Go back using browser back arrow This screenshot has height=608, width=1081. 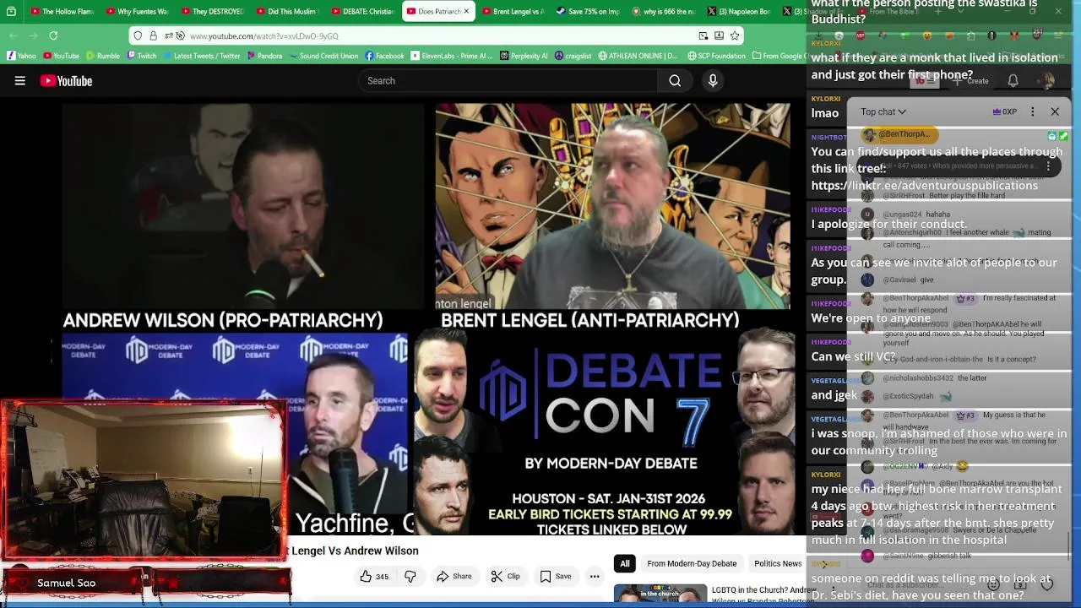click(x=14, y=35)
